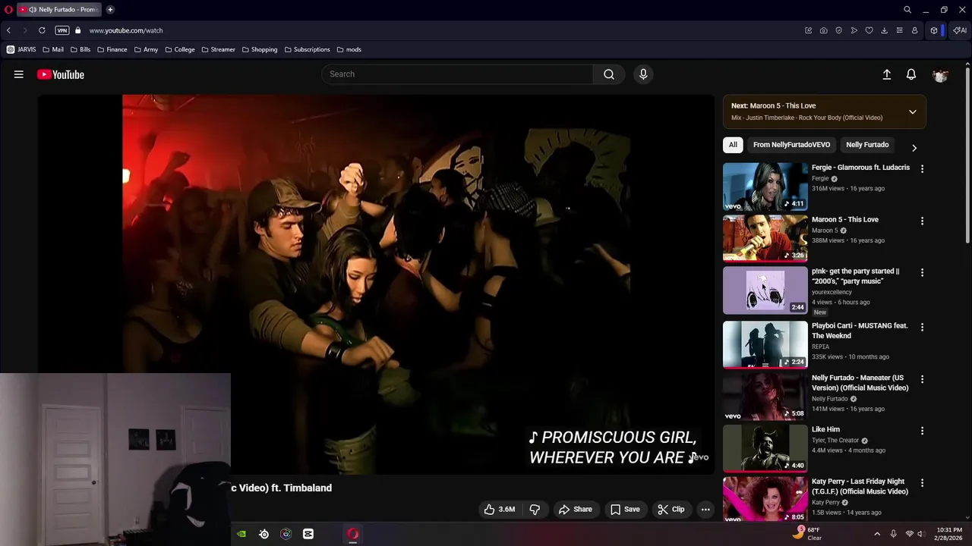Open the Finance bookmarks folder
The height and width of the screenshot is (546, 972).
tap(112, 49)
